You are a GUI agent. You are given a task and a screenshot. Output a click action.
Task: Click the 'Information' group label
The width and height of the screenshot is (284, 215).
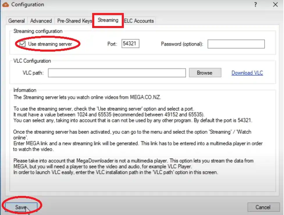coord(25,90)
